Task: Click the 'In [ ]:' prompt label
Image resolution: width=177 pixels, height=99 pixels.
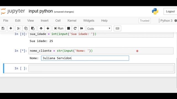Action: [x=21, y=68]
